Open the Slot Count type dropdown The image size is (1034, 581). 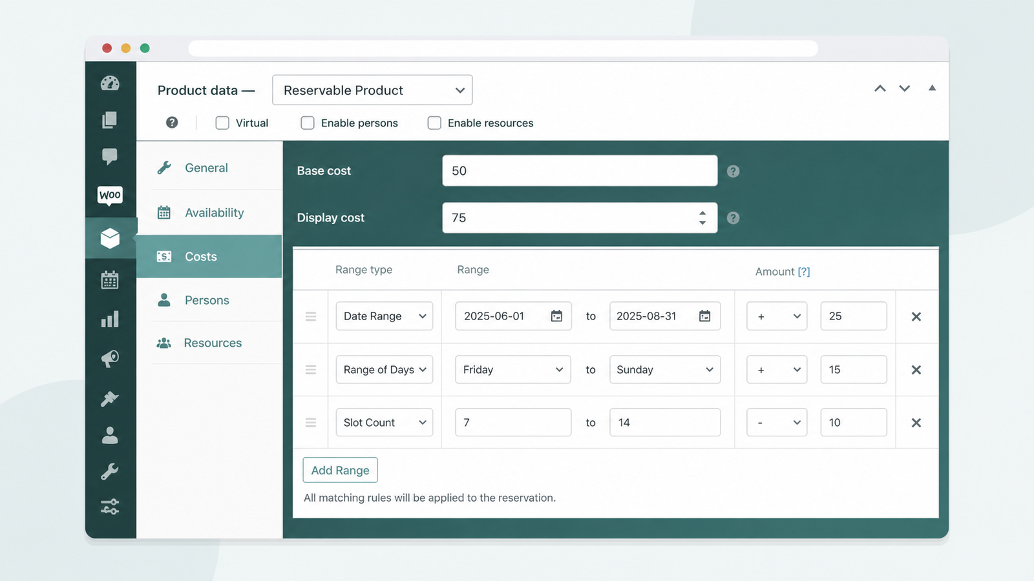(385, 423)
